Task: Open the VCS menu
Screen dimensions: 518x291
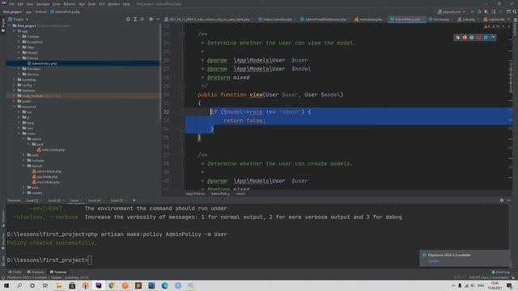Action: 102,4
